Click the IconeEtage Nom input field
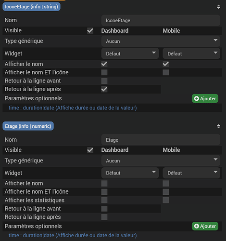The width and height of the screenshot is (226, 241). click(x=161, y=20)
